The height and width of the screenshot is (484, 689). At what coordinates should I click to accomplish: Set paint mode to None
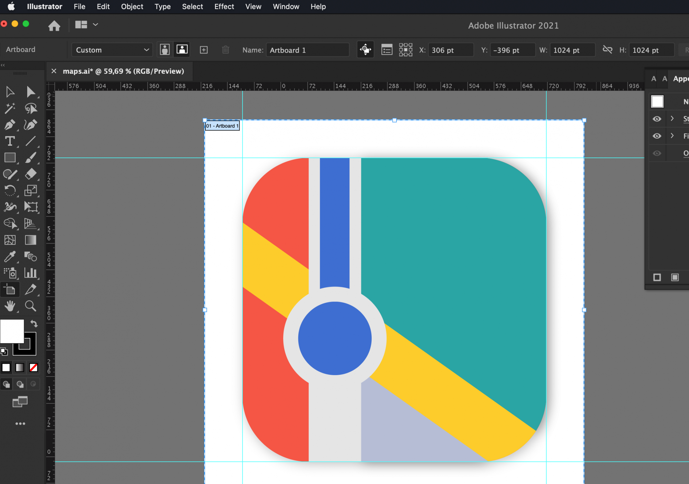coord(33,368)
